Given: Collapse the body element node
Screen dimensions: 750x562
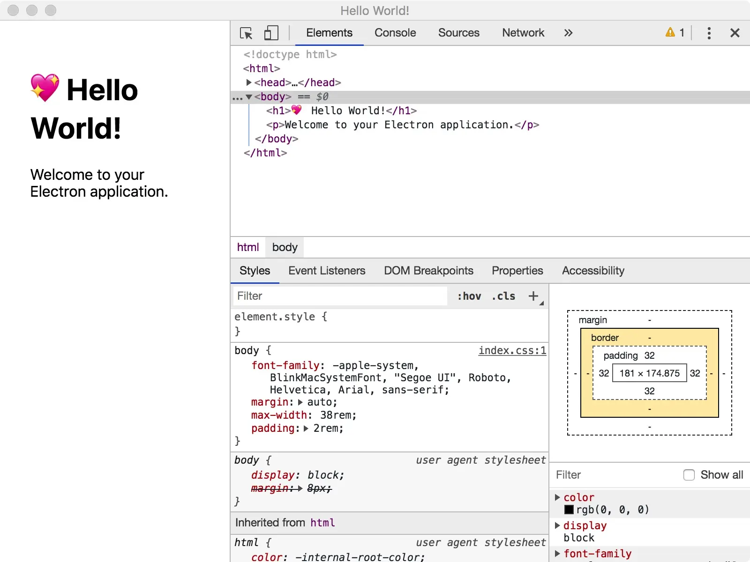Looking at the screenshot, I should coord(249,97).
